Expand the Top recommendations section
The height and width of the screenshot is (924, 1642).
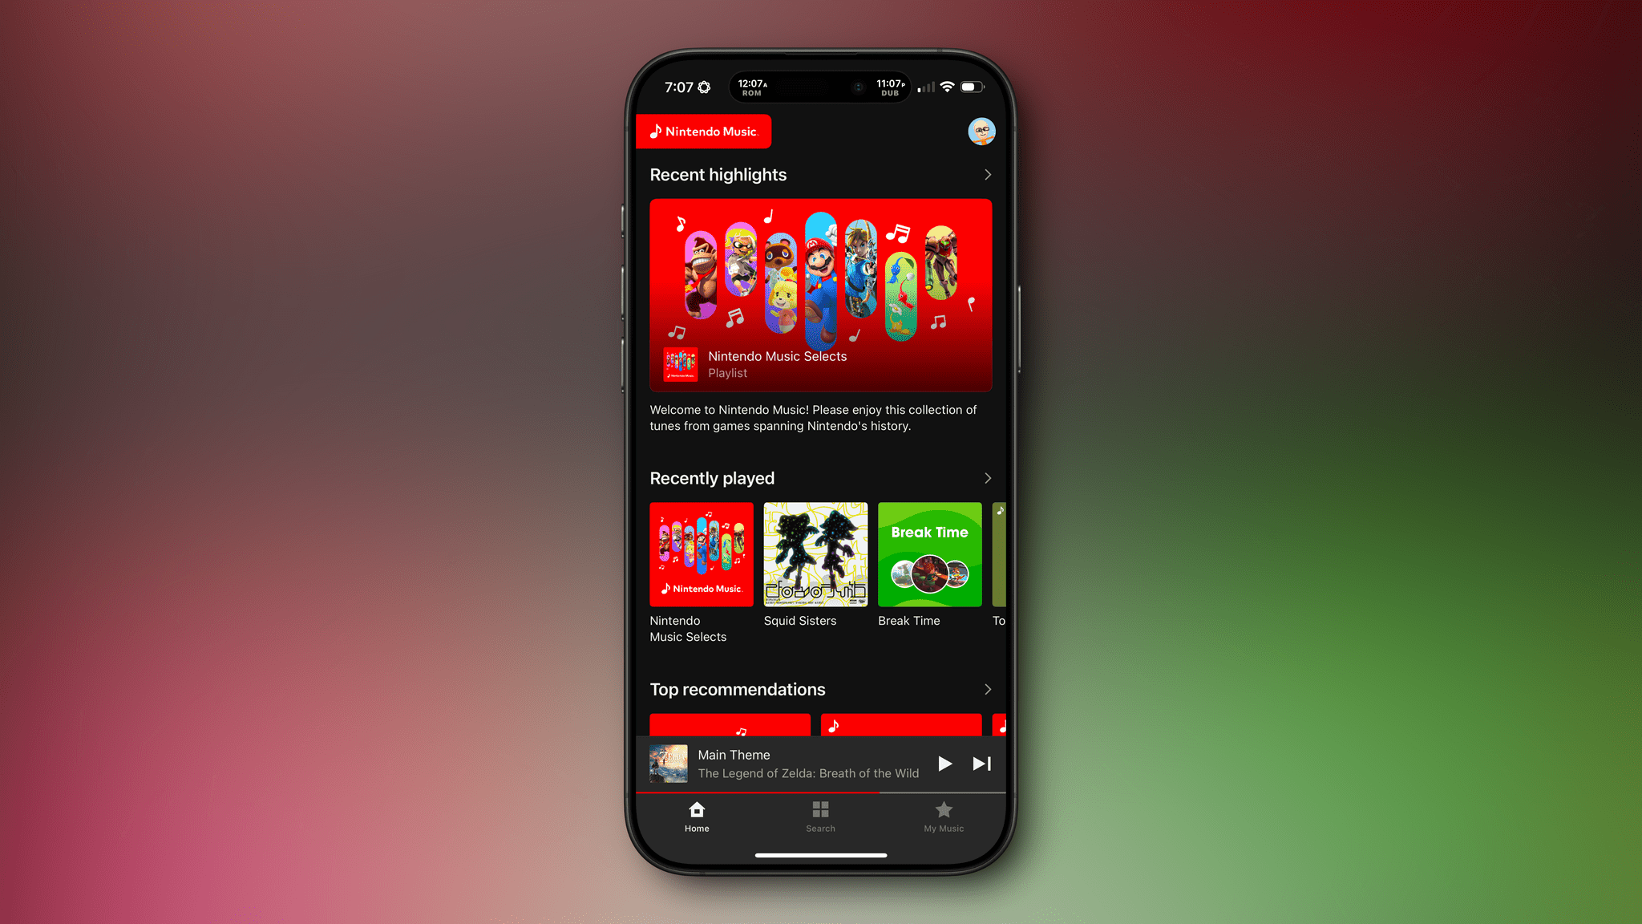point(985,689)
